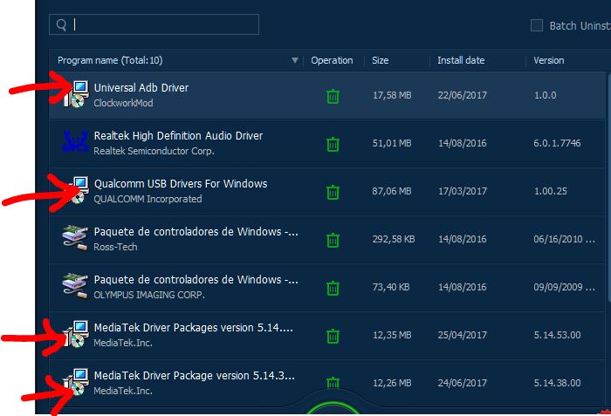Uninstall MediaTek Driver Packages 5.14.53.00 via trash icon
The height and width of the screenshot is (416, 611).
[333, 336]
